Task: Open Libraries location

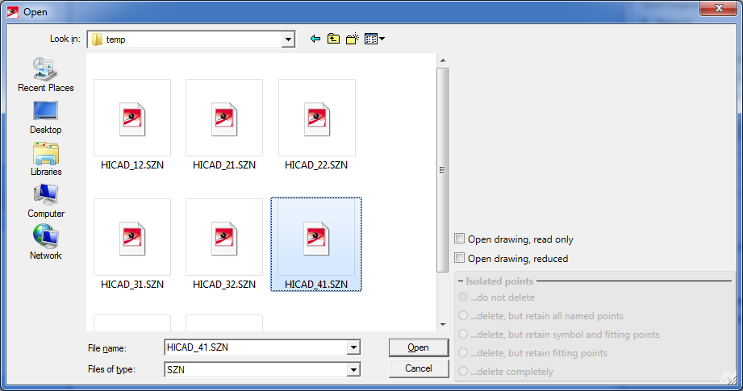Action: click(x=45, y=160)
